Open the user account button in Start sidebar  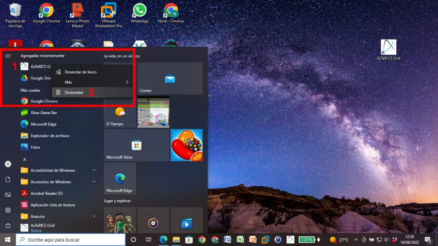(x=8, y=164)
